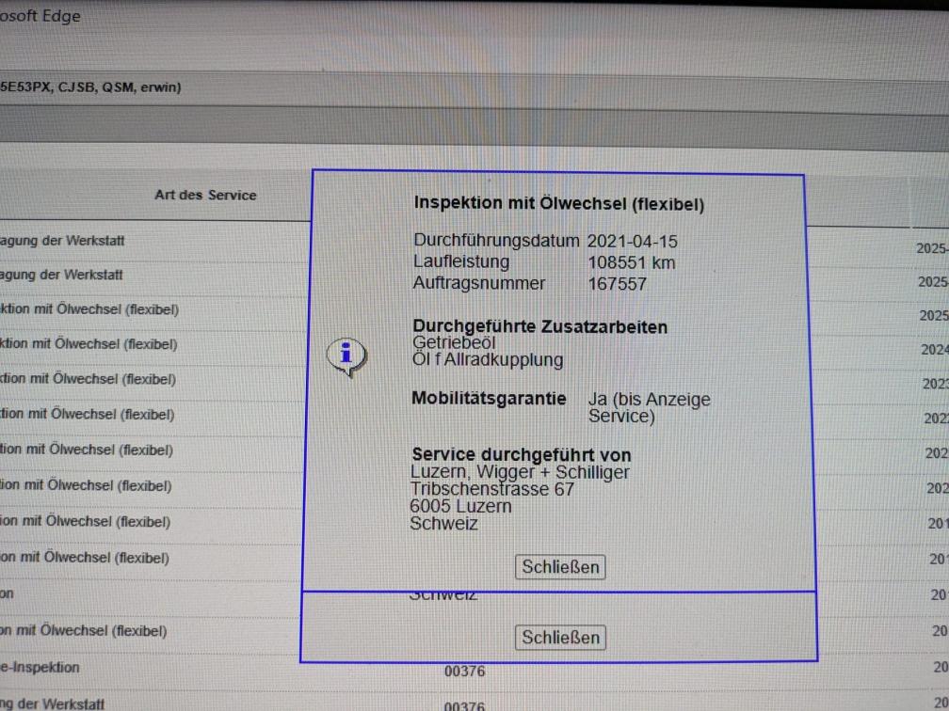Click the Tribschenstrasse 67 address line

coord(491,489)
